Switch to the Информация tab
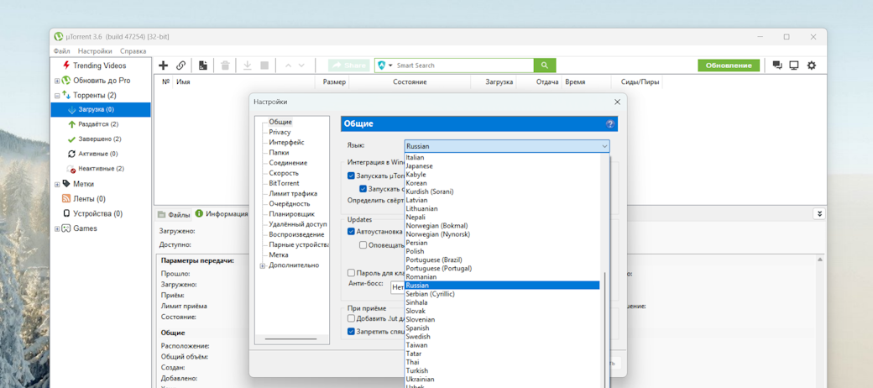The image size is (873, 388). point(221,214)
